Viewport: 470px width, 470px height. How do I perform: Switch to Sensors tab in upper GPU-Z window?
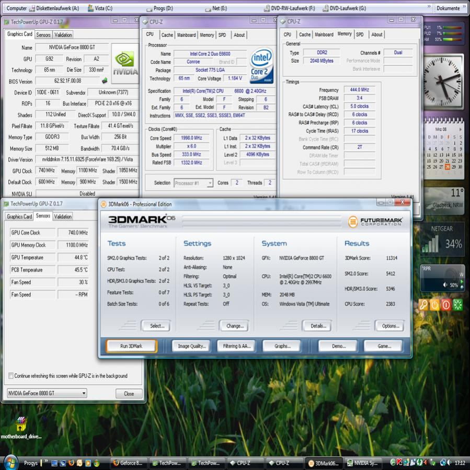pos(43,35)
